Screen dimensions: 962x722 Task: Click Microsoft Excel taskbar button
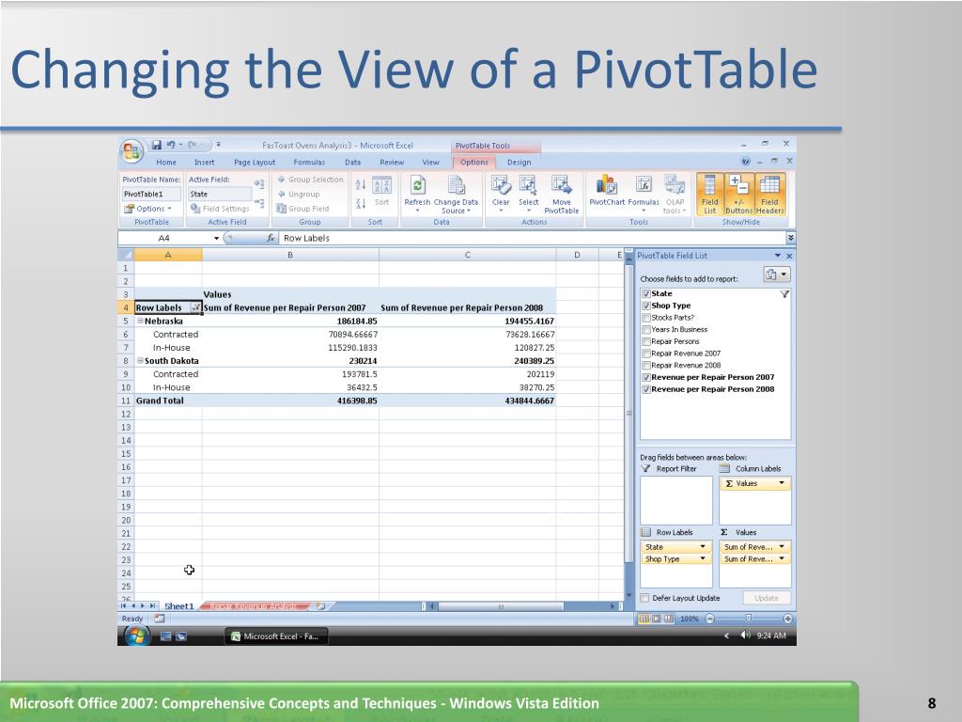[276, 636]
